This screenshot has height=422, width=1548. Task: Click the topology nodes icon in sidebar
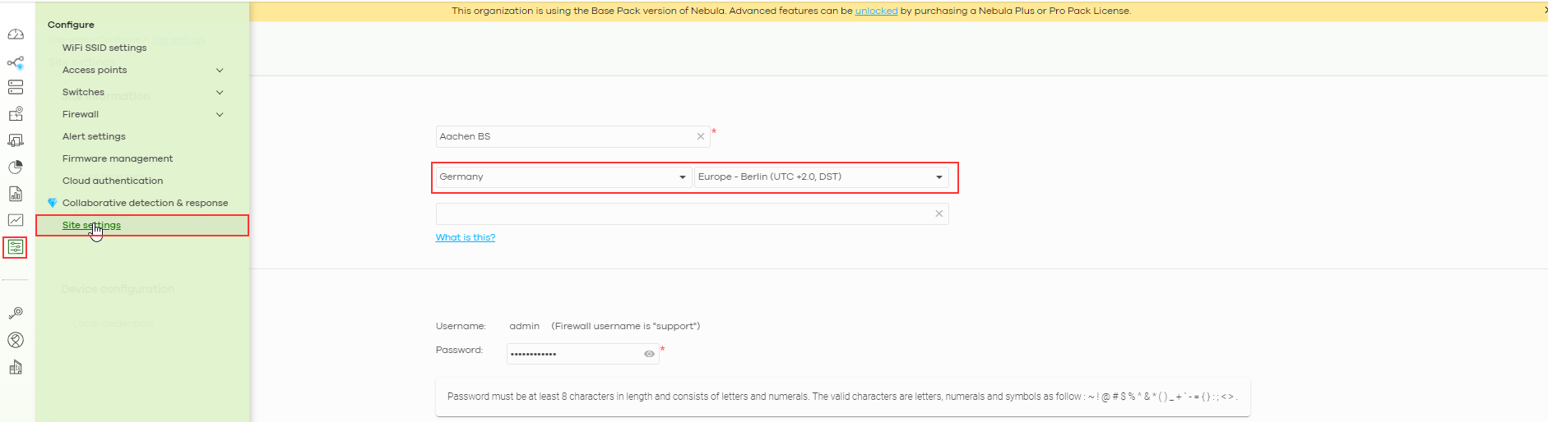point(16,62)
